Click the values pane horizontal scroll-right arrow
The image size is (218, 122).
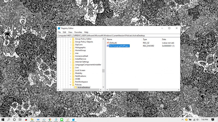pyautogui.click(x=179, y=90)
